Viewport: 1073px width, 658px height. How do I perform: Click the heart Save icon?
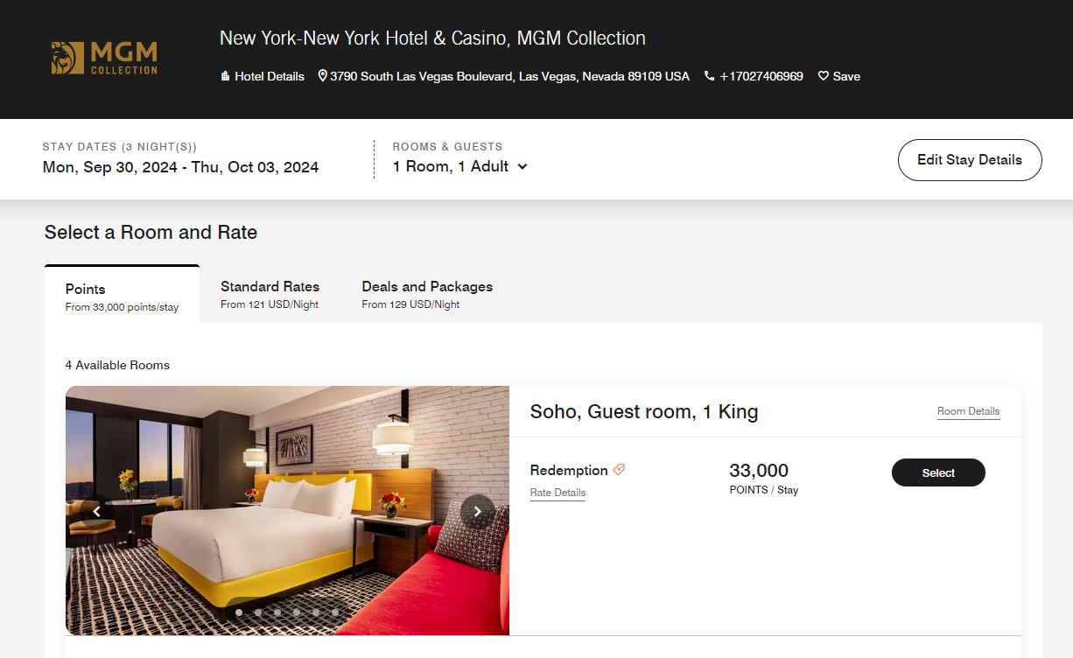(x=823, y=76)
